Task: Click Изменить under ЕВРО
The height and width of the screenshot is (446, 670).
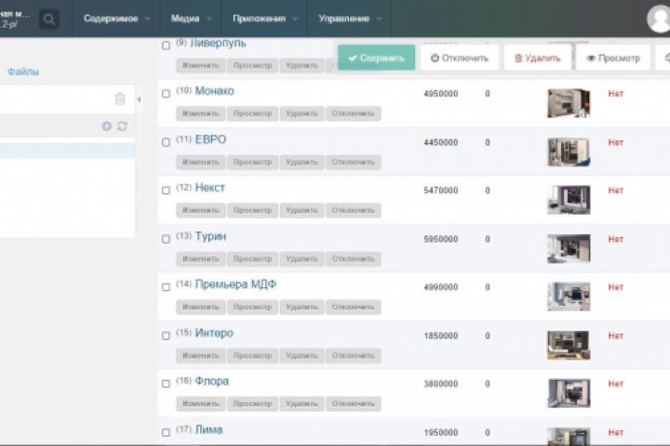Action: point(201,163)
